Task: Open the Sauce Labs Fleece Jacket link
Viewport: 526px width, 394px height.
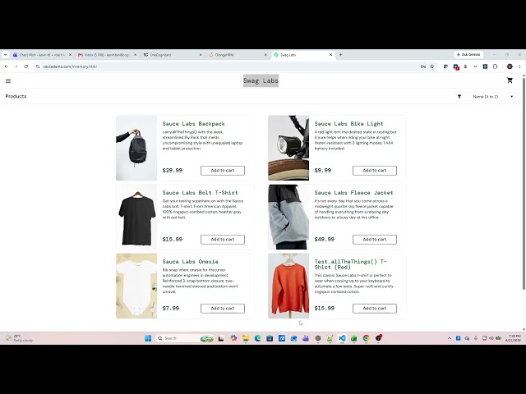Action: coord(354,193)
